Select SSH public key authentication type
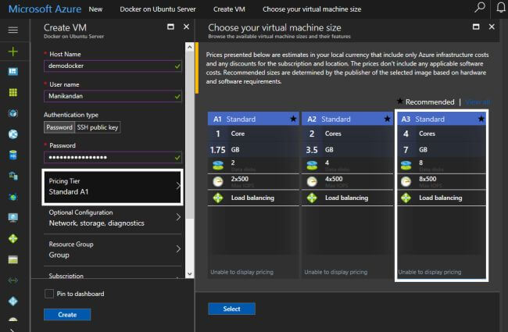This screenshot has height=332, width=508. pos(97,127)
